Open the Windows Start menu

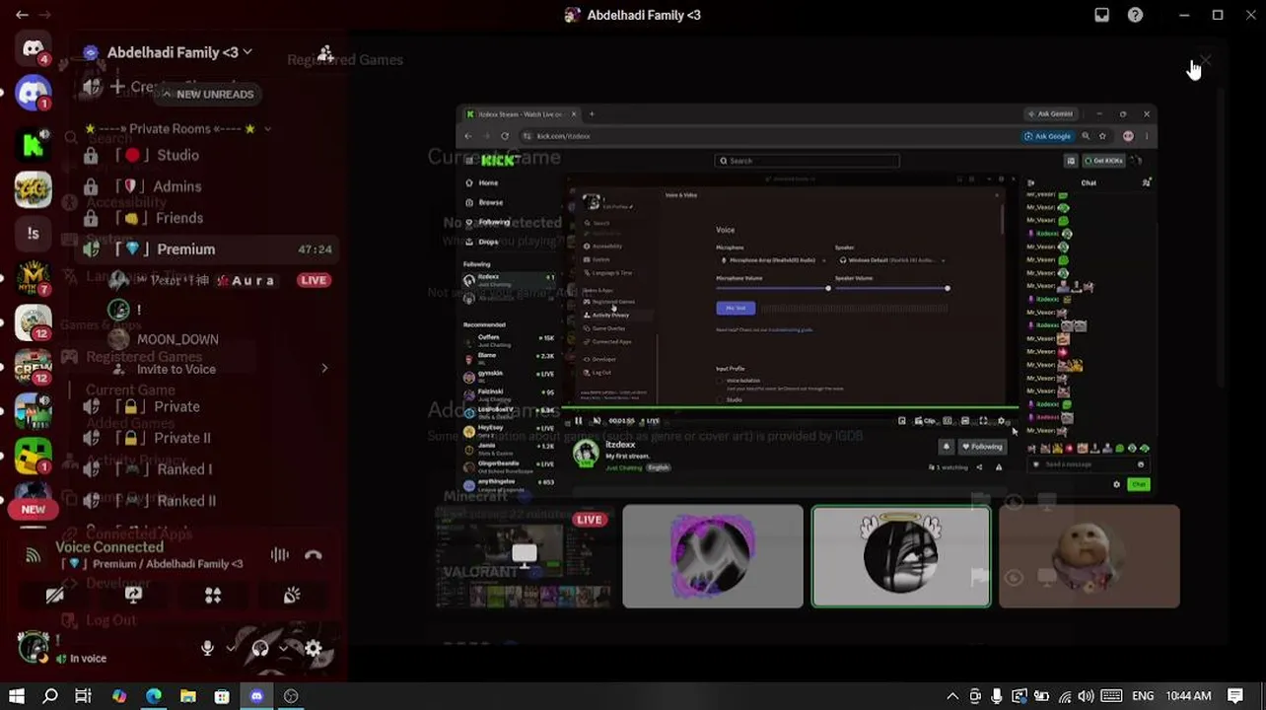[16, 696]
